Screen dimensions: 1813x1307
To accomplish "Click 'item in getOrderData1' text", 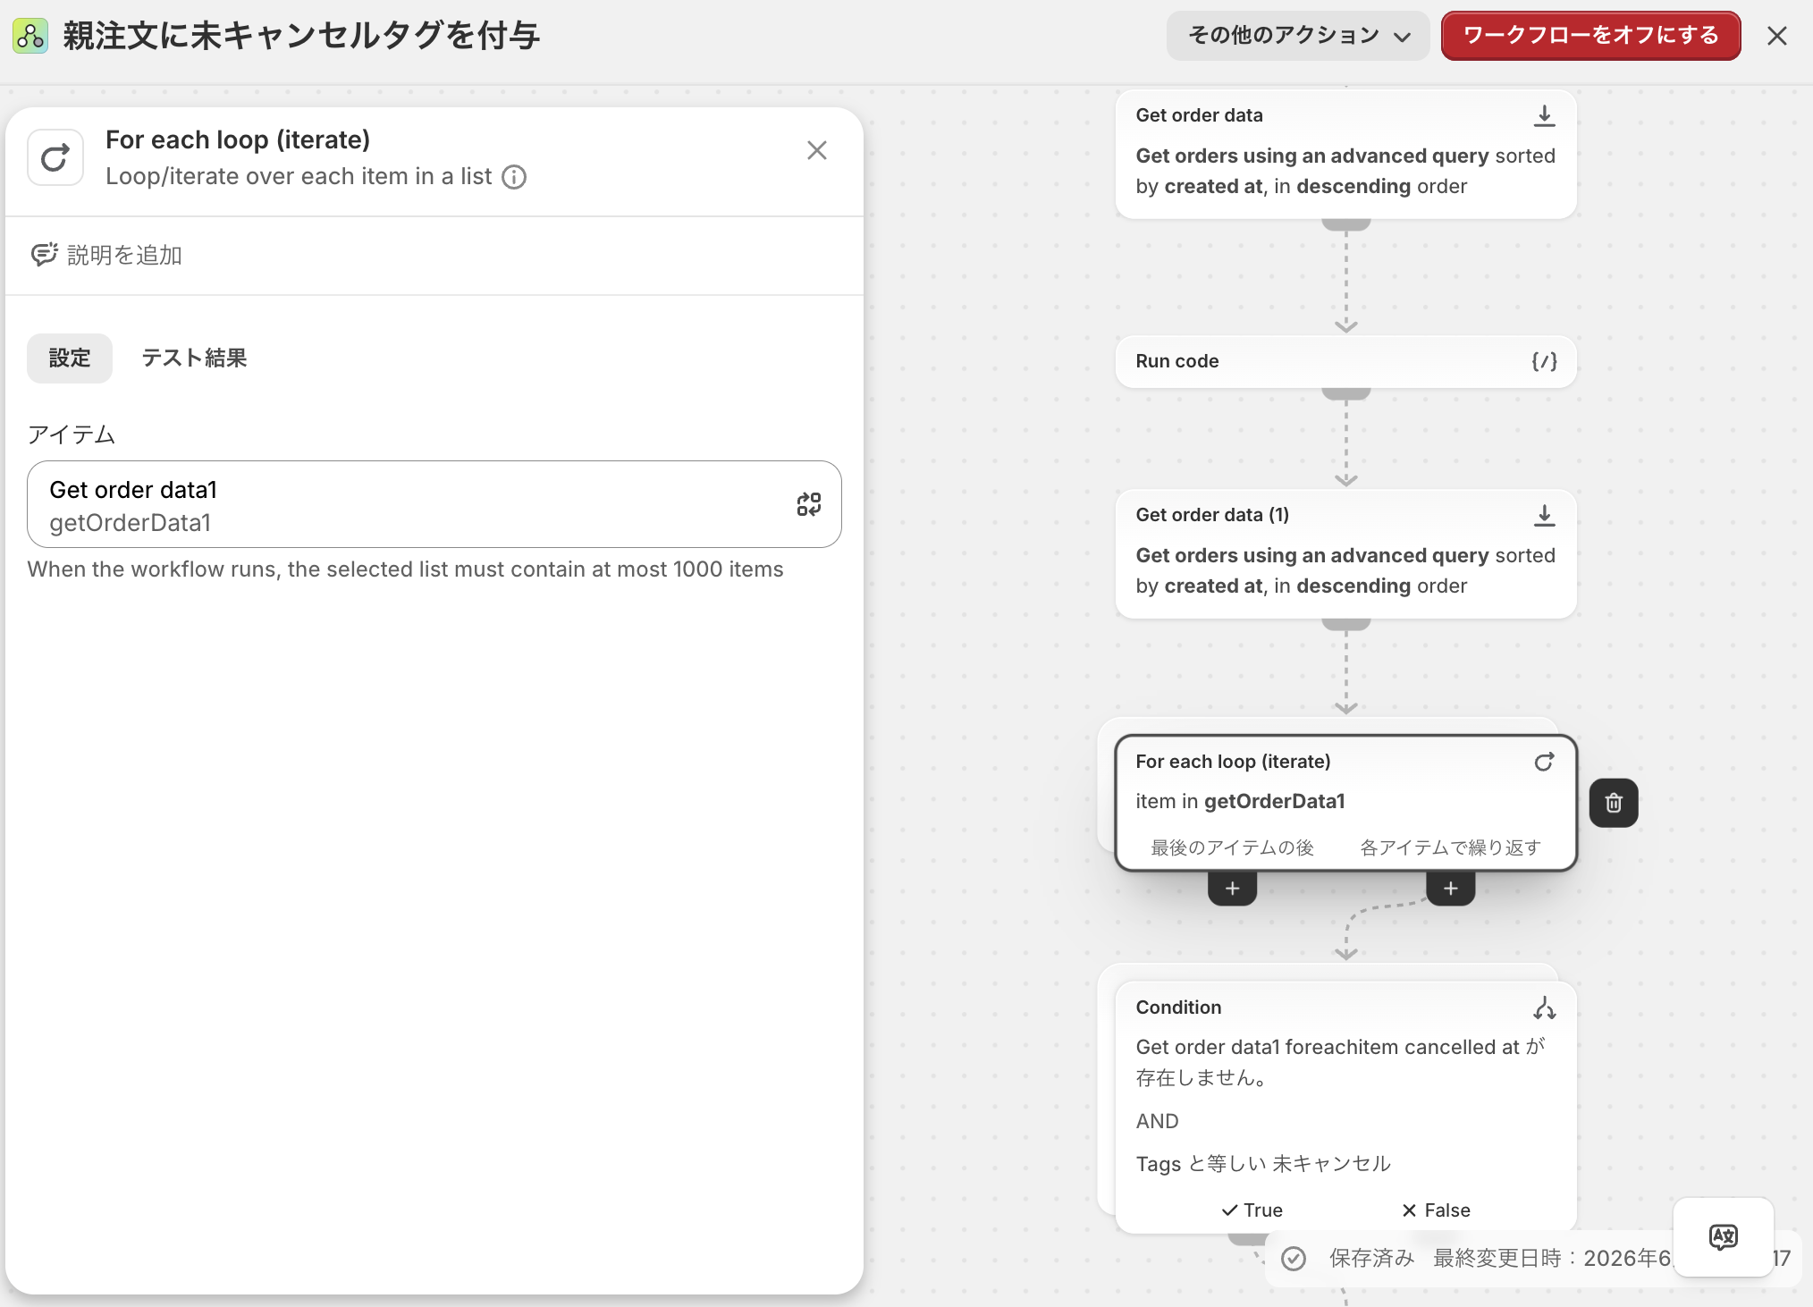I will click(x=1240, y=802).
